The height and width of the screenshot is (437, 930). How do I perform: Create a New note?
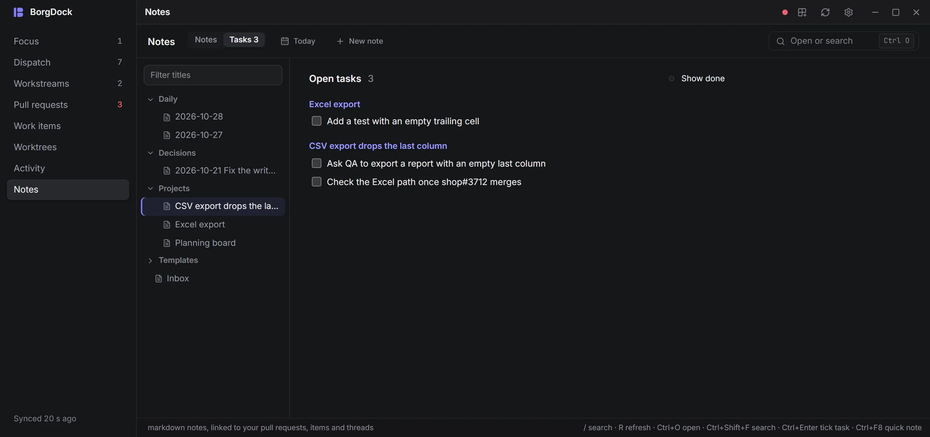click(360, 41)
